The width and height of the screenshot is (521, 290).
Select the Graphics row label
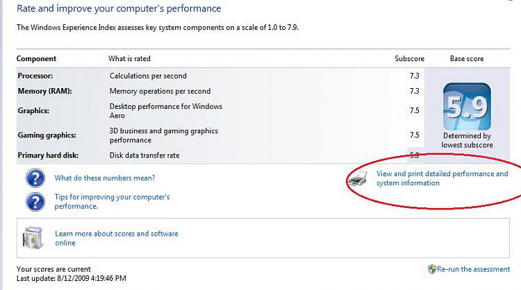tap(33, 110)
